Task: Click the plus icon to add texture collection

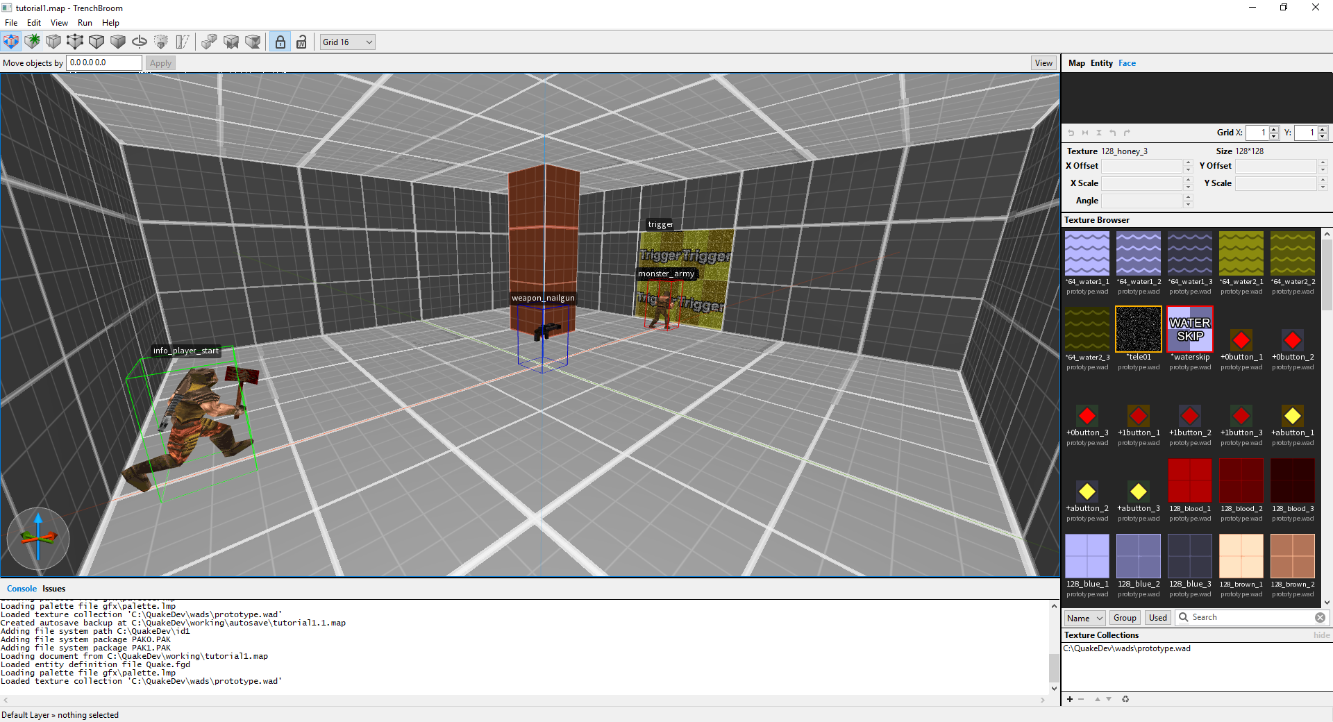Action: (x=1070, y=699)
